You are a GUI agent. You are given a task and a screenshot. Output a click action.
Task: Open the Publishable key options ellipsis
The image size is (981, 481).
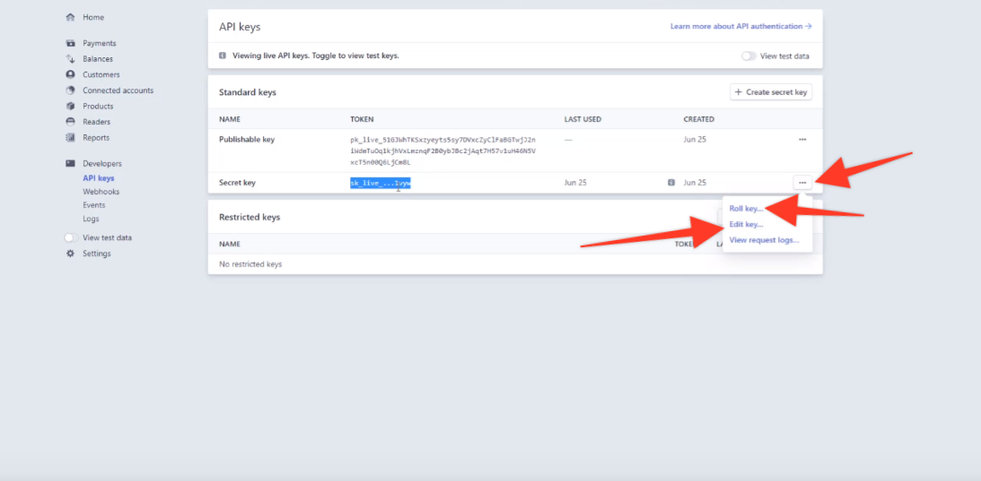pos(802,140)
